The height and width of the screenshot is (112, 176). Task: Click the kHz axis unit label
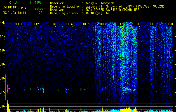[x=3, y=23]
